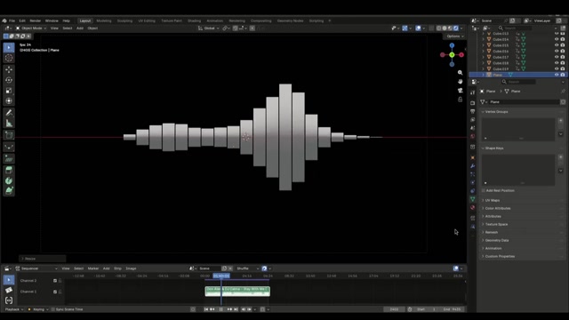Screen dimensions: 569x320
Task: Open the Output properties tab
Action: [472, 111]
